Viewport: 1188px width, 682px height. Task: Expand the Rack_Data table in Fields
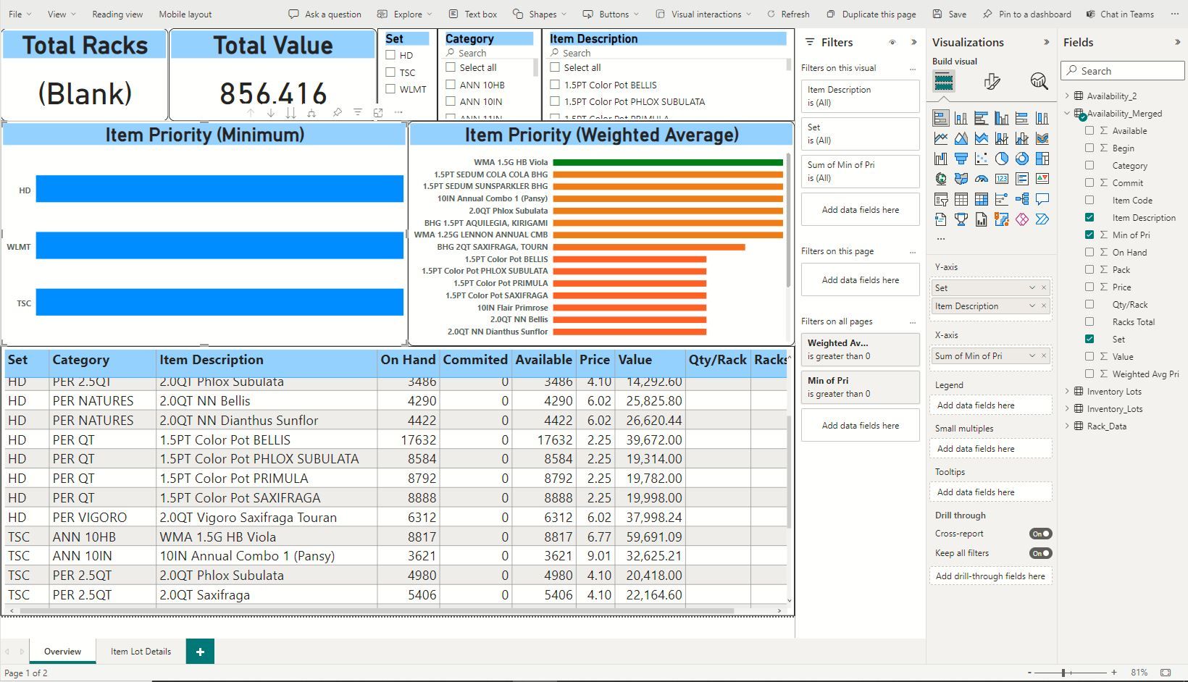[1068, 426]
